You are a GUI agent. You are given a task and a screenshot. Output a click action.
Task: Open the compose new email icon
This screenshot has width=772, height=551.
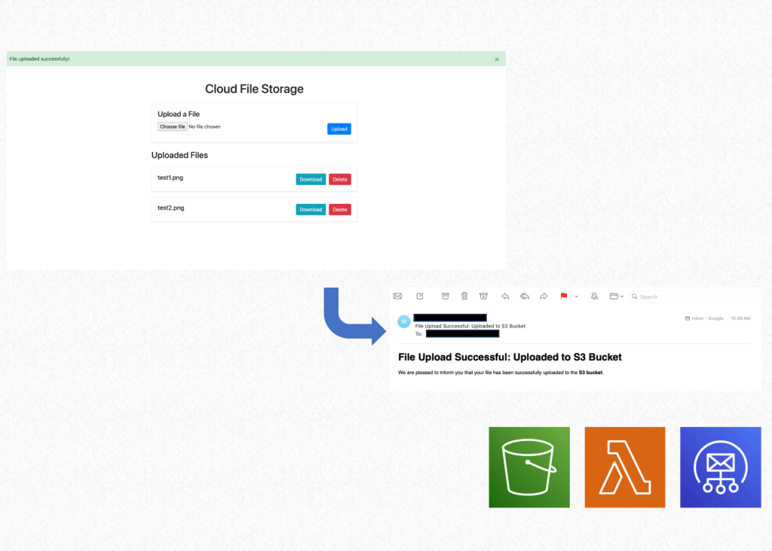(420, 296)
